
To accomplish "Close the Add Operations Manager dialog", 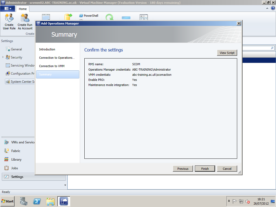I will (239, 23).
